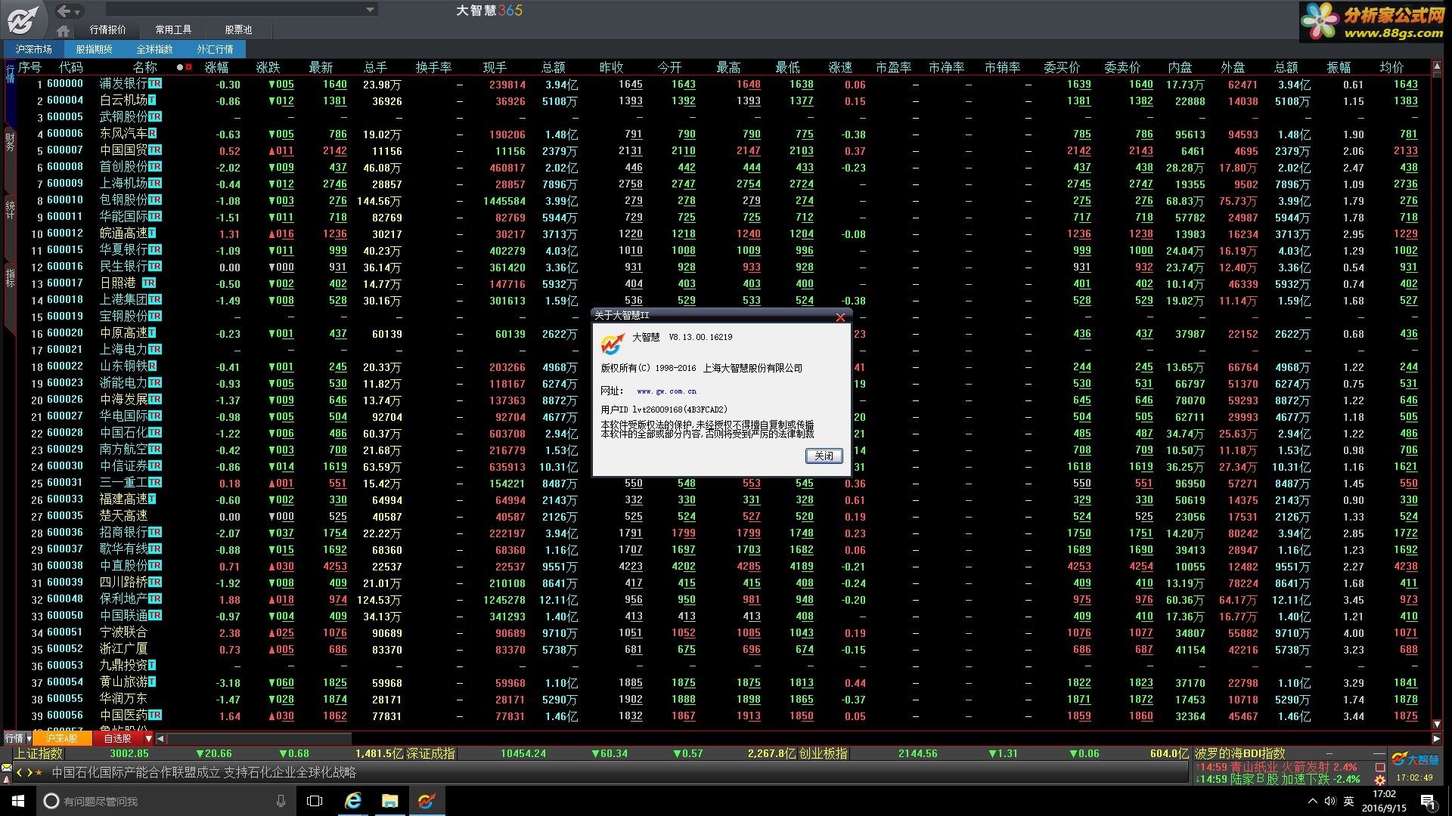The height and width of the screenshot is (816, 1452).
Task: Click the vertical scrollbar down arrow
Action: 1437,725
